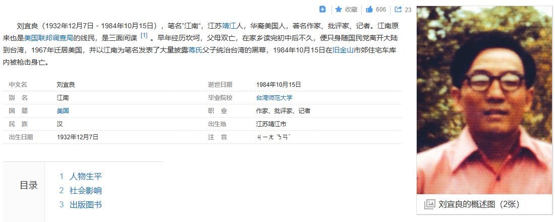Viewport: 555px width, 222px height.
Task: Click the image gallery icon below the photo
Action: (429, 204)
